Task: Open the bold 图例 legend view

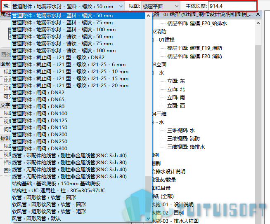Action: [x=156, y=163]
